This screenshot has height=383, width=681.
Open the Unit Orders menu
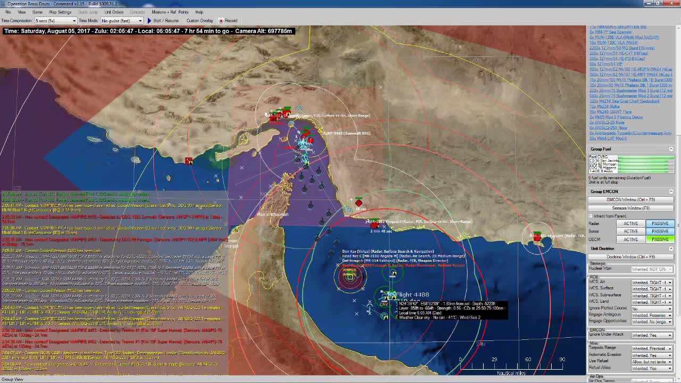click(x=114, y=12)
